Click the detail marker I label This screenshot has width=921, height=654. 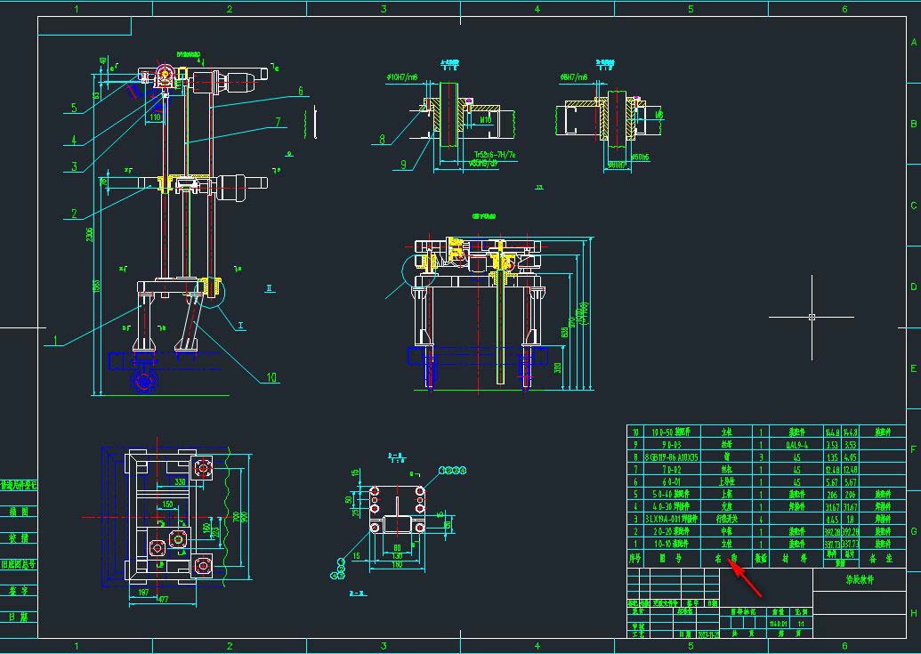(240, 326)
